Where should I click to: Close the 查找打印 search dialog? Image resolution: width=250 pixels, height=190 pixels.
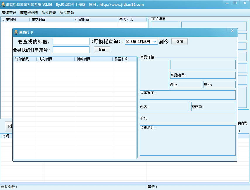click(232, 31)
